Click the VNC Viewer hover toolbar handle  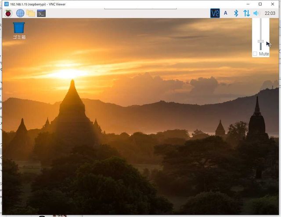[140, 8]
